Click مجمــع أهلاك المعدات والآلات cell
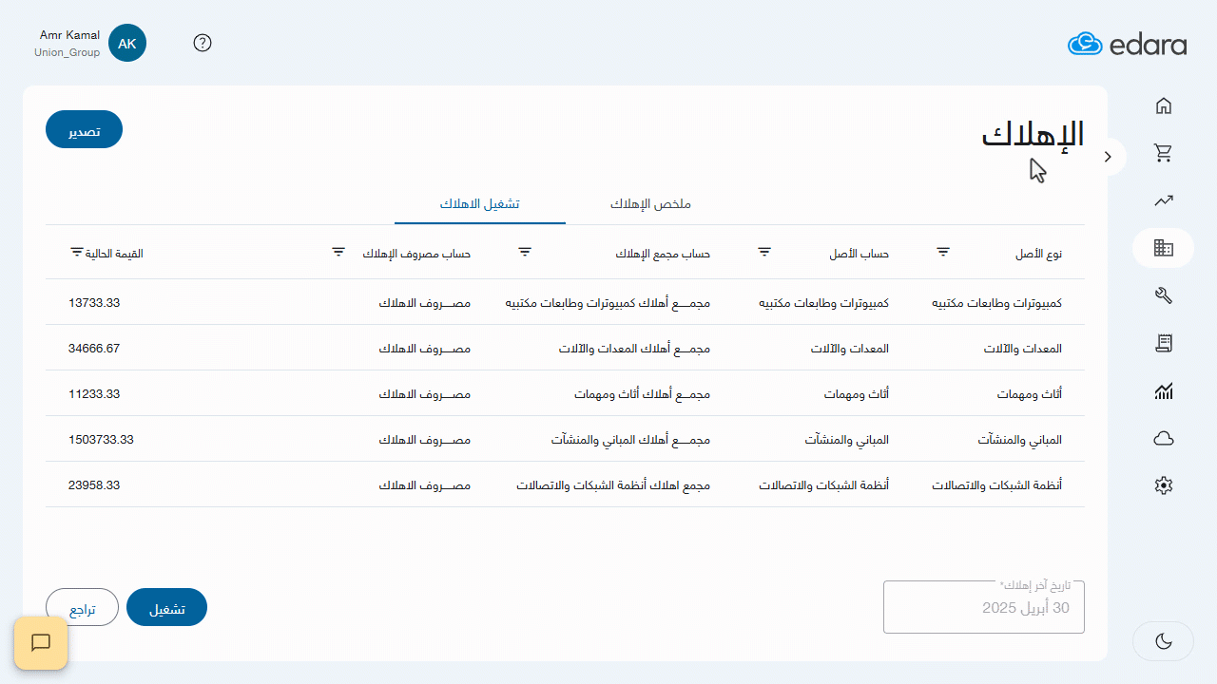The width and height of the screenshot is (1217, 684). (x=634, y=349)
